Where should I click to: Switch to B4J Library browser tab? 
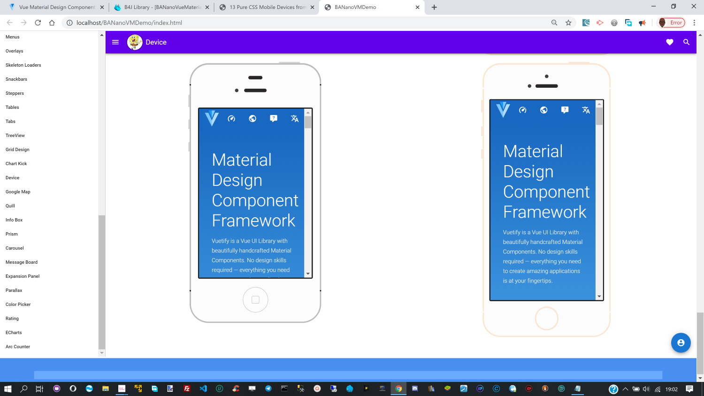pos(162,7)
